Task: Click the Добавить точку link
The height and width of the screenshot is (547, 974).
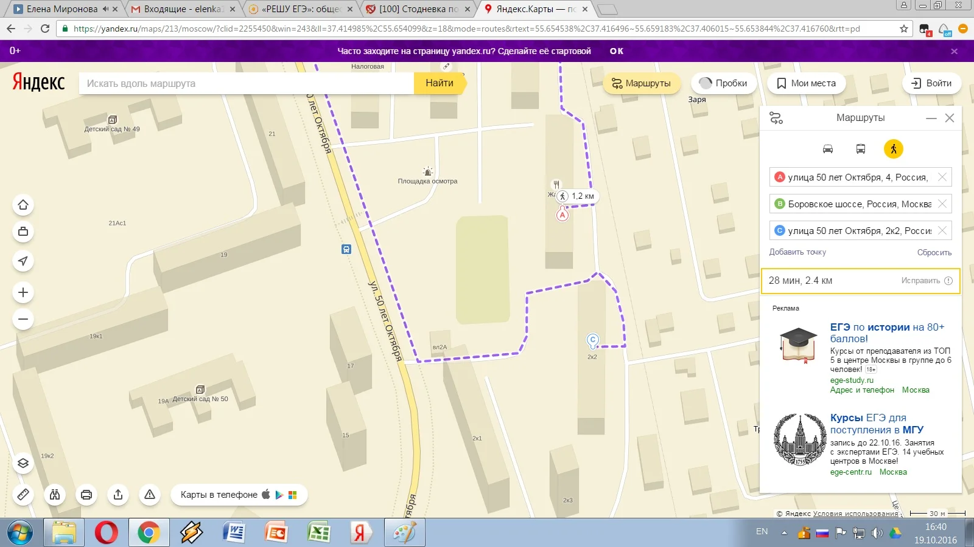Action: pyautogui.click(x=797, y=252)
